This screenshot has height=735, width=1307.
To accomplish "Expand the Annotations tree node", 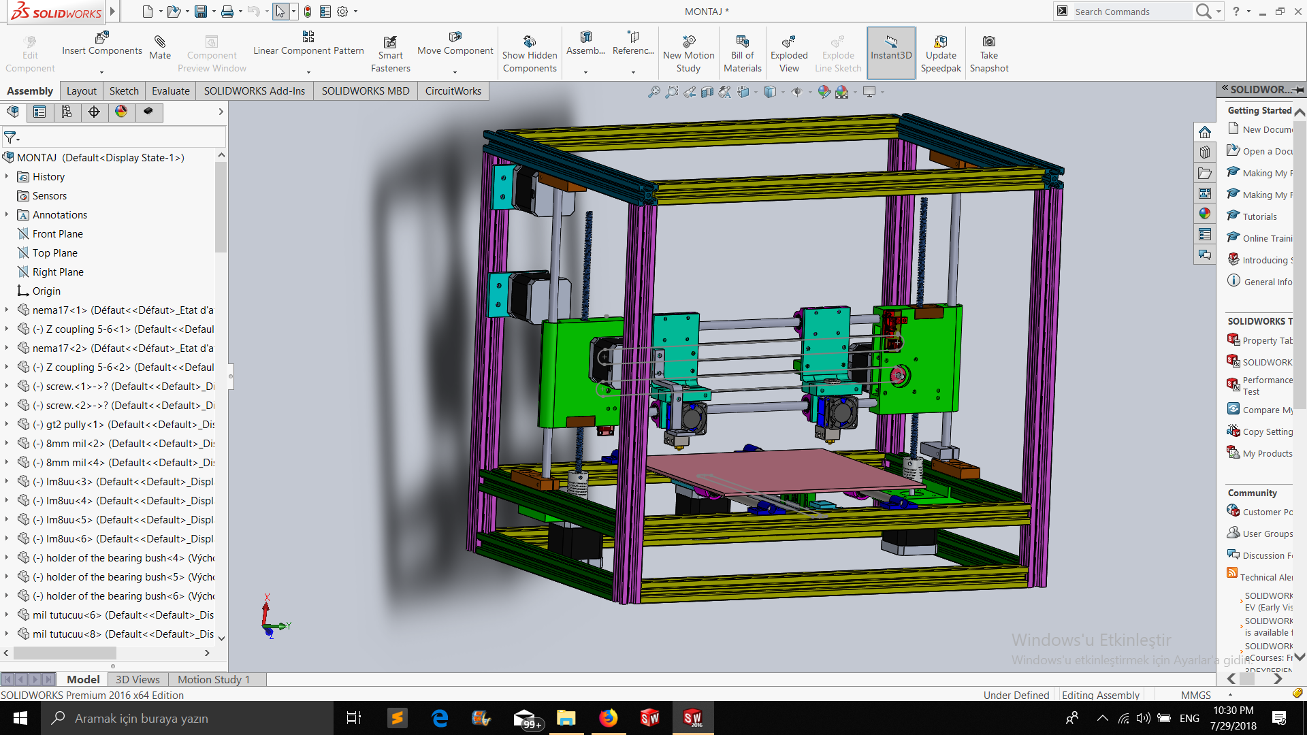I will tap(7, 214).
